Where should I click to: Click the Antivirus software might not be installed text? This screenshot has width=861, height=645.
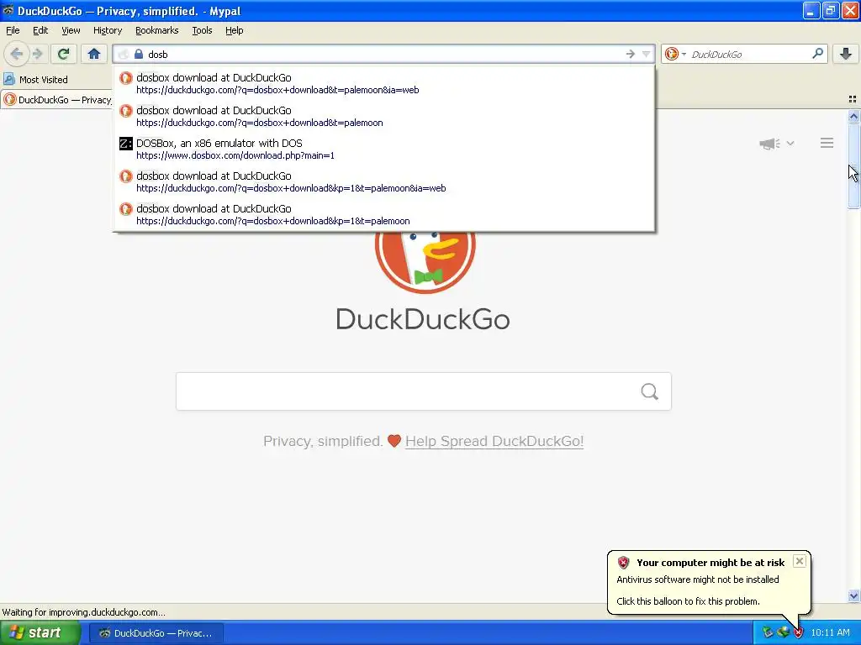(x=697, y=579)
